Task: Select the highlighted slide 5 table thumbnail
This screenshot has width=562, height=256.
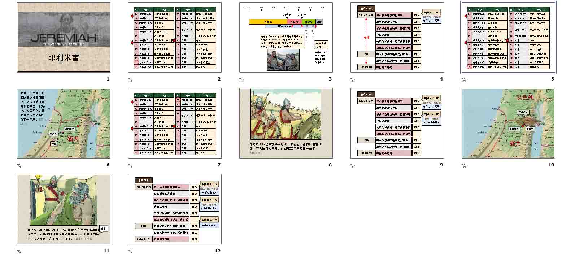Action: tap(508, 37)
